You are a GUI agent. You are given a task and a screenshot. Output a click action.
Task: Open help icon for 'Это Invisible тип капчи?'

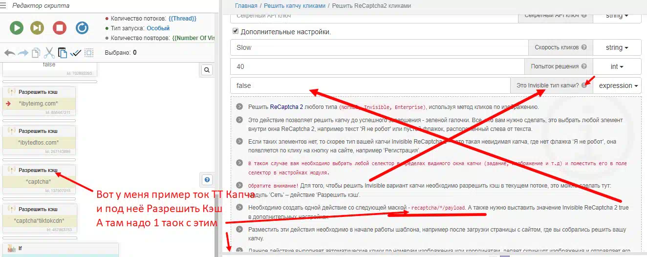tap(584, 86)
